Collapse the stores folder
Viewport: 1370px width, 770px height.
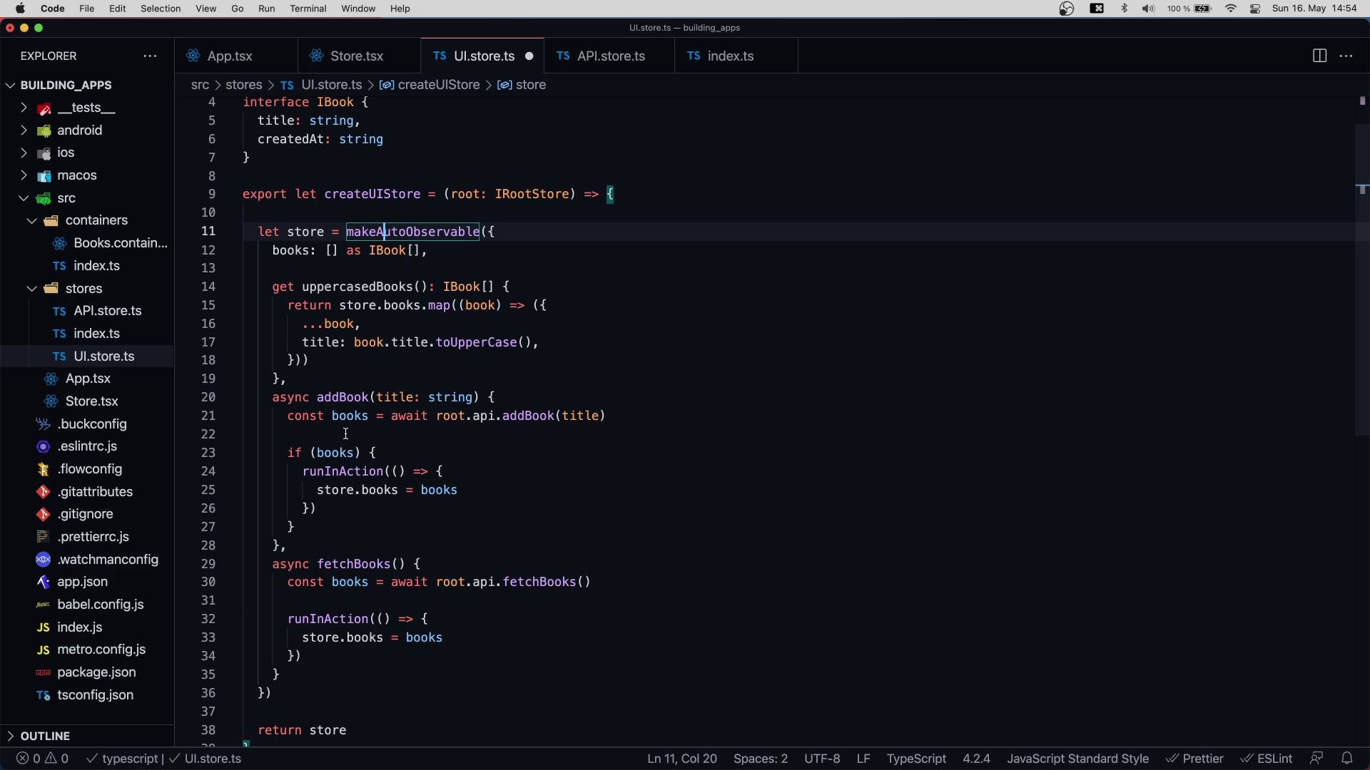click(83, 289)
